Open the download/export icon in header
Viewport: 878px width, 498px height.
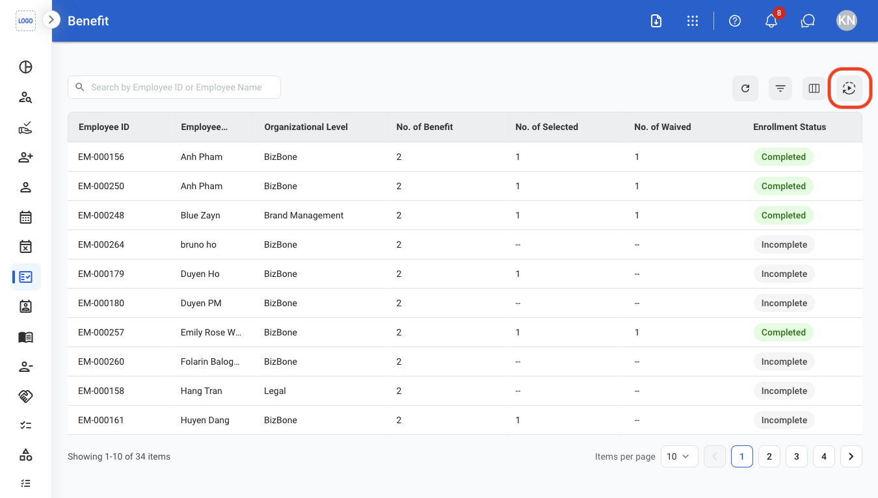656,21
